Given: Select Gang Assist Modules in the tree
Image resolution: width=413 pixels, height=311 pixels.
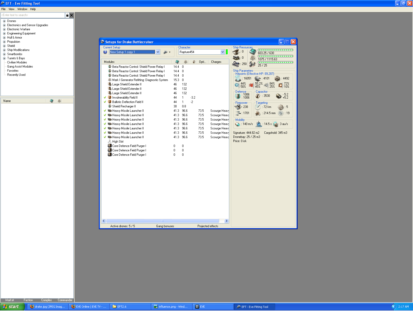Looking at the screenshot, I should pos(20,67).
